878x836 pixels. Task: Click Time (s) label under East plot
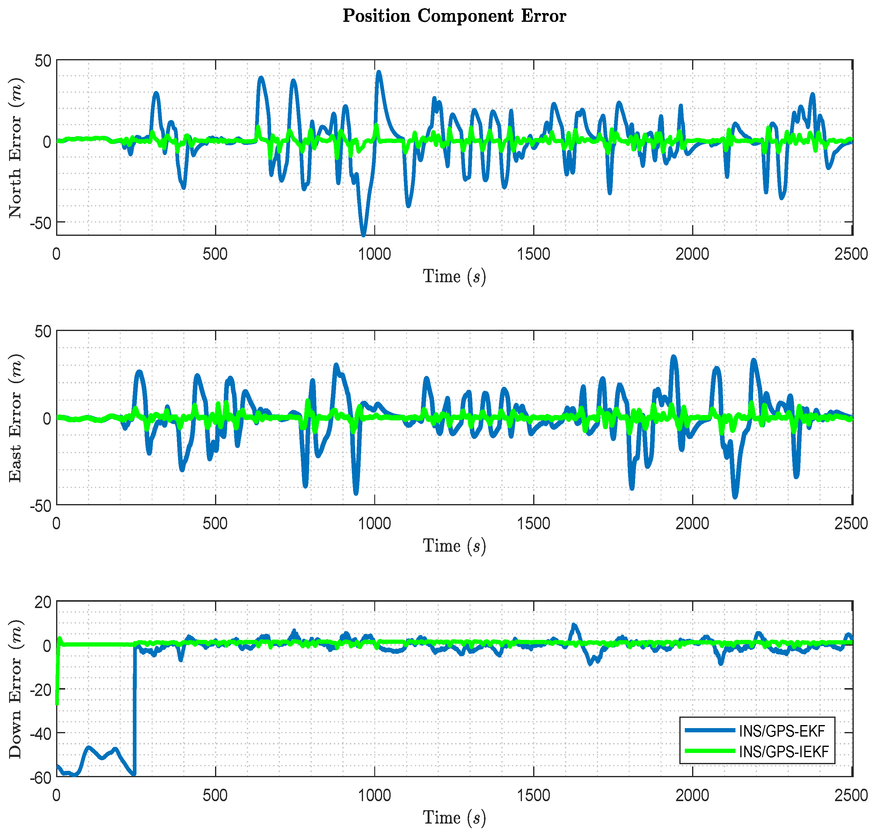coord(454,546)
